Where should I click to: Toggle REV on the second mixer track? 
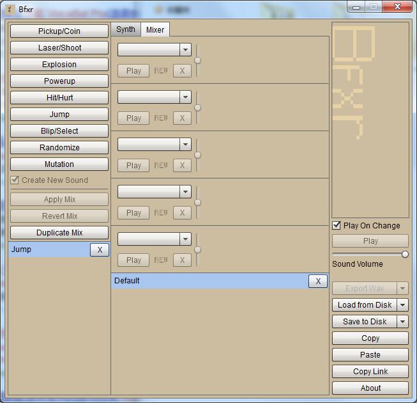[161, 118]
